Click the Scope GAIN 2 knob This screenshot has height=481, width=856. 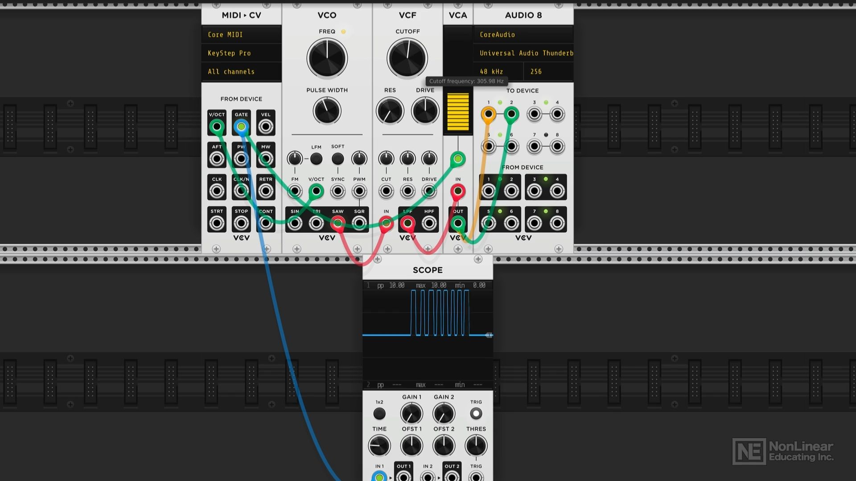444,414
